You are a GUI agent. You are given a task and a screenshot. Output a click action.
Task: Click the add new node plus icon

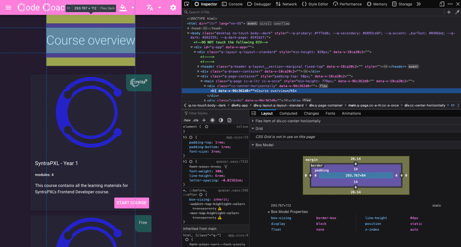coord(449,12)
